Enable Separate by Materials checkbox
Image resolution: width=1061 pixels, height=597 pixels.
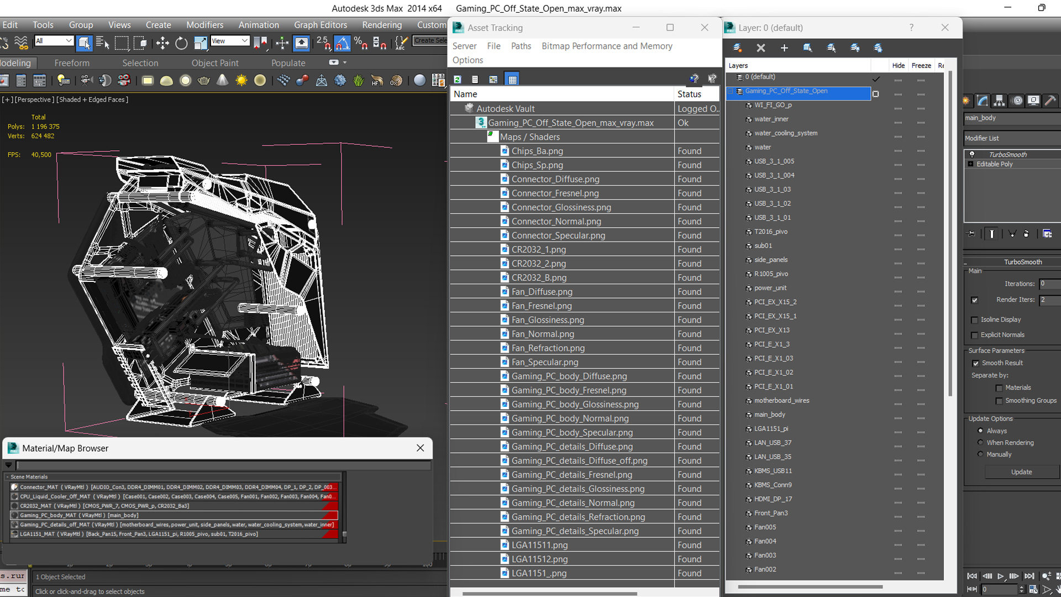point(999,388)
